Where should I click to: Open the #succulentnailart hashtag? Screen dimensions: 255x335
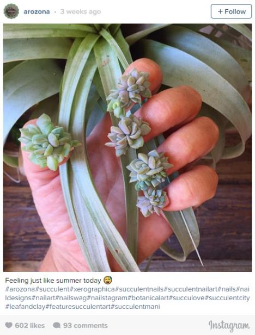[x=191, y=289]
